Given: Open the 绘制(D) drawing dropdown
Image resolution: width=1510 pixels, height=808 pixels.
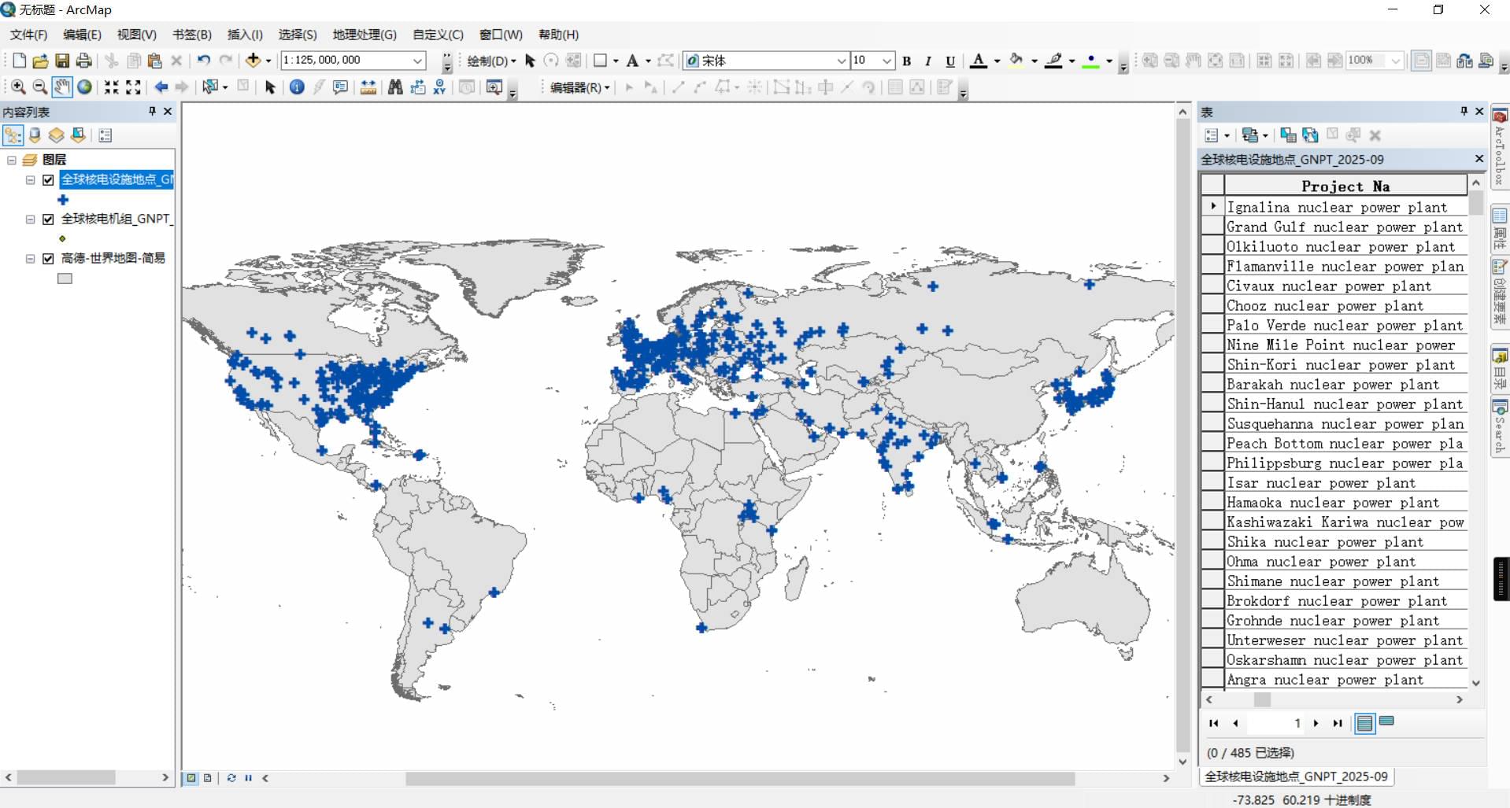Looking at the screenshot, I should coord(491,61).
